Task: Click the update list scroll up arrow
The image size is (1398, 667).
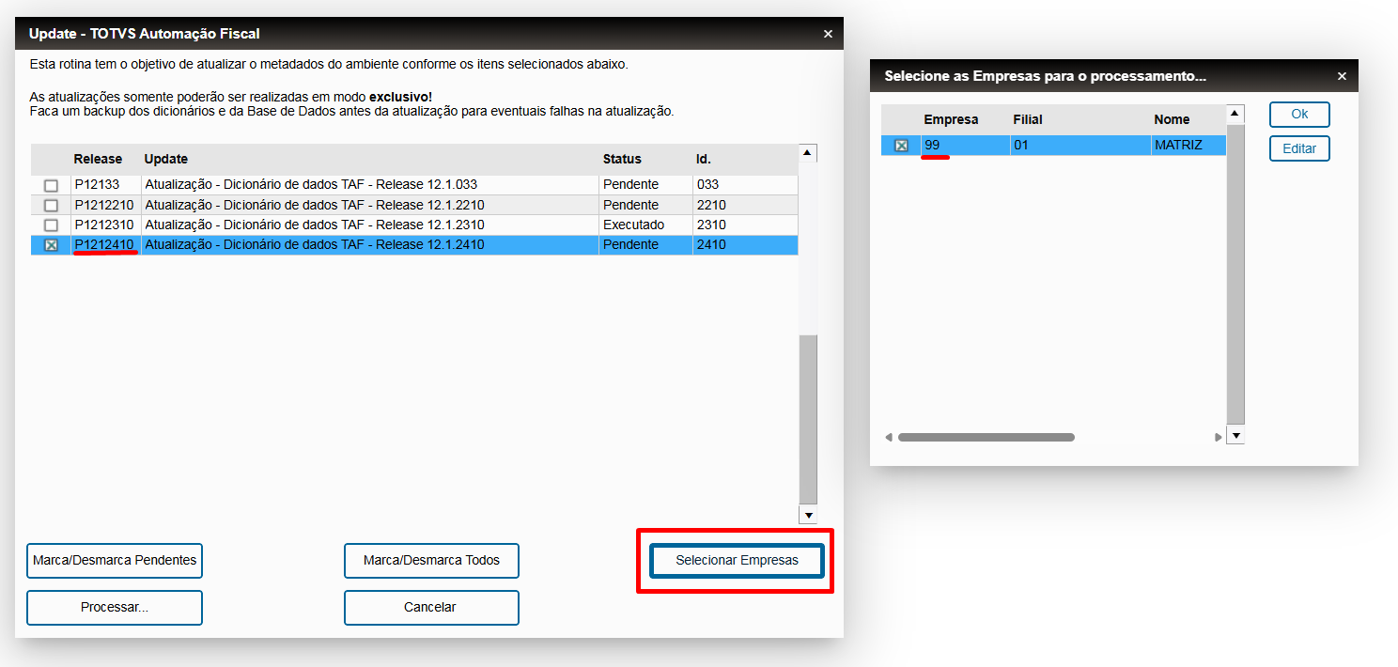Action: pos(808,153)
